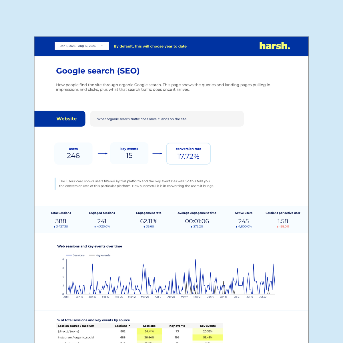This screenshot has height=343, width=343.
Task: Click the Jan 1 label on chart axis
Action: point(66,297)
